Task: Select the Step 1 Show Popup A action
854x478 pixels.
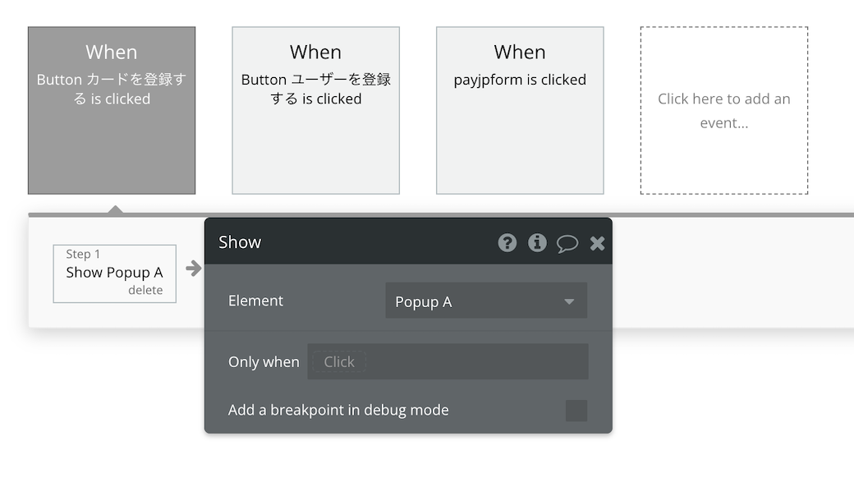Action: click(x=114, y=273)
